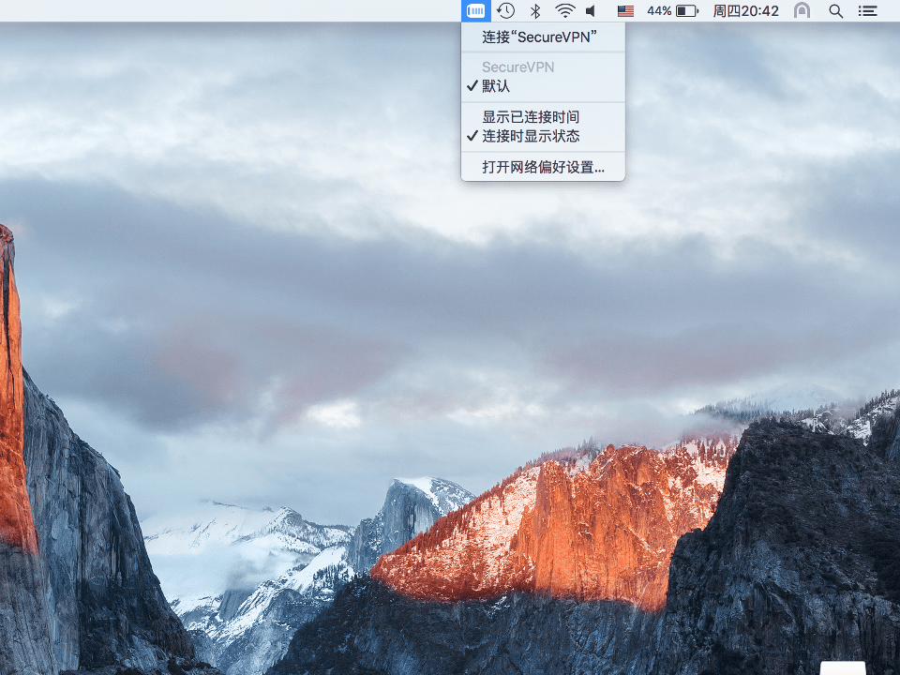Open Spotlight search

point(835,10)
